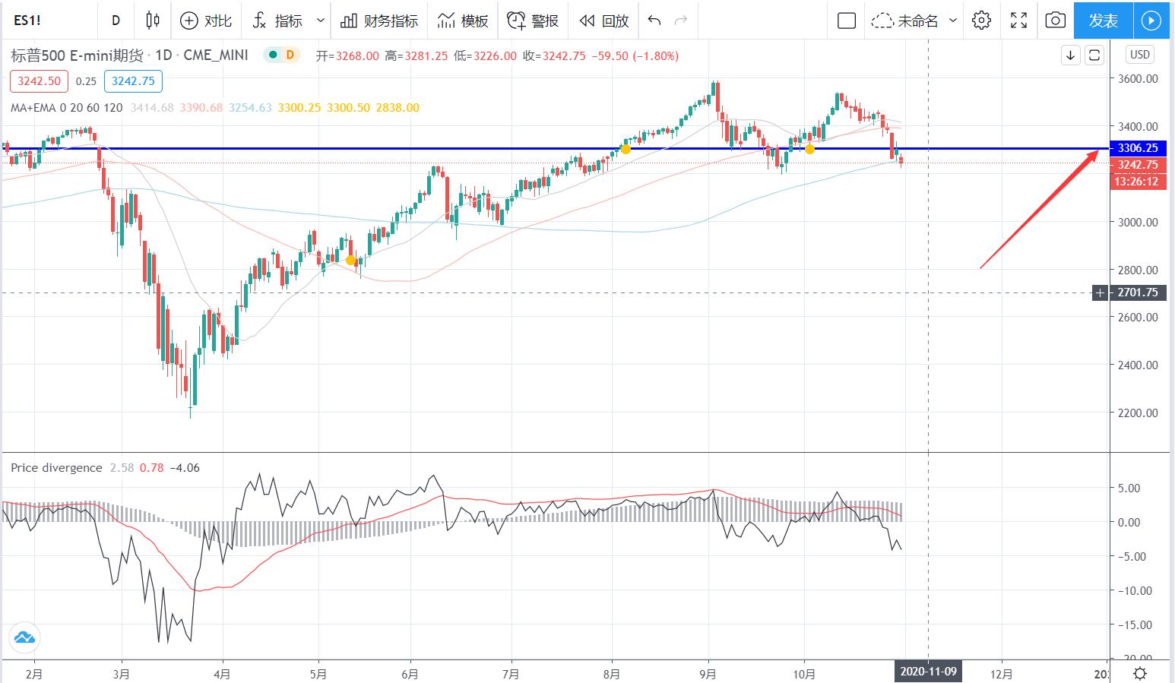Open the USD currency selector
Screen dimensions: 1175x683
pyautogui.click(x=1139, y=55)
